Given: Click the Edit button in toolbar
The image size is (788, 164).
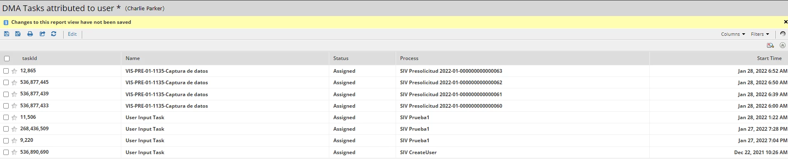Looking at the screenshot, I should pyautogui.click(x=72, y=34).
